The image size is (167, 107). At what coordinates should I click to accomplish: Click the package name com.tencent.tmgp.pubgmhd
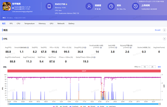point(22,11)
